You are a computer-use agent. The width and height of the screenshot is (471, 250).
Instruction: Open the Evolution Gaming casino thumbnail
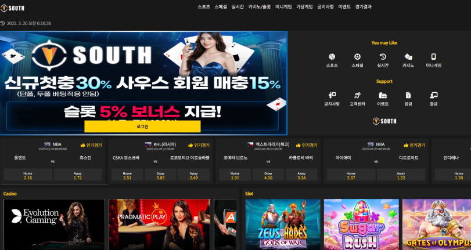(x=54, y=224)
